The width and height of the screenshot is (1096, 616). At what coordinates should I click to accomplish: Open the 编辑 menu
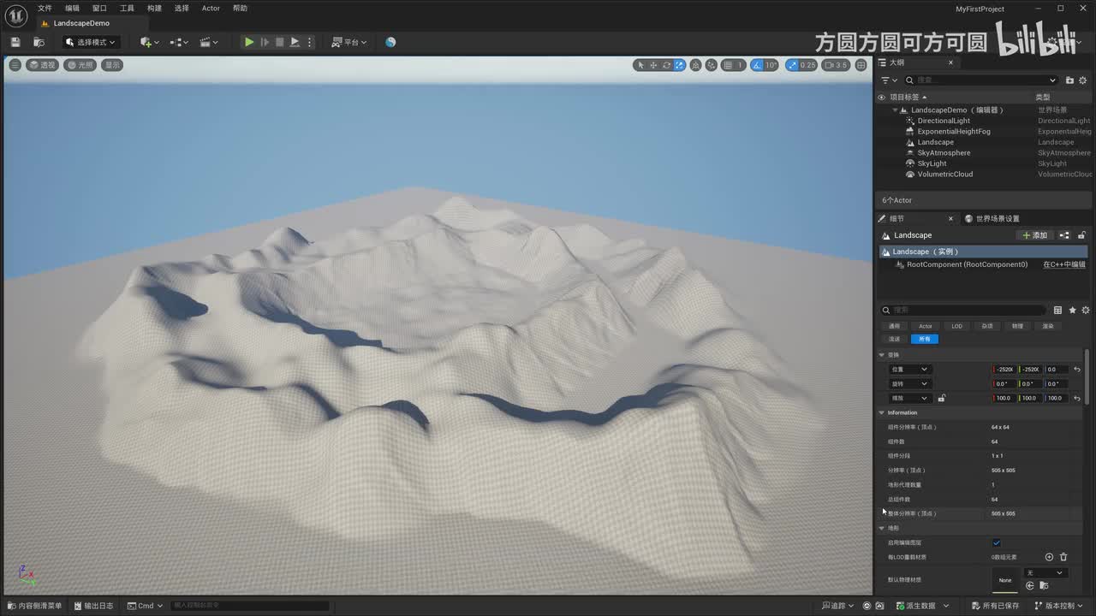point(72,9)
